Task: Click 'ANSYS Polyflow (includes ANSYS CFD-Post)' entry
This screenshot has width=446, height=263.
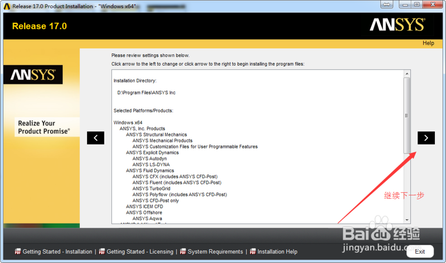Action: (179, 194)
